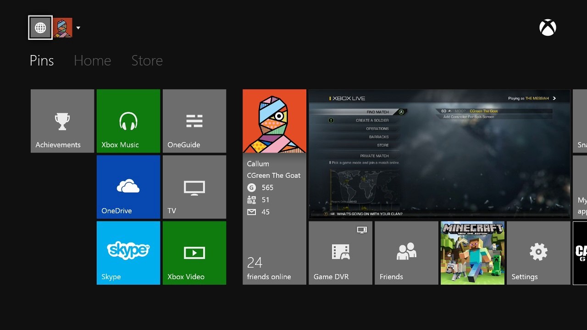Screen dimensions: 587x330
Task: Select the gamertag CGreen The Goat
Action: (274, 176)
